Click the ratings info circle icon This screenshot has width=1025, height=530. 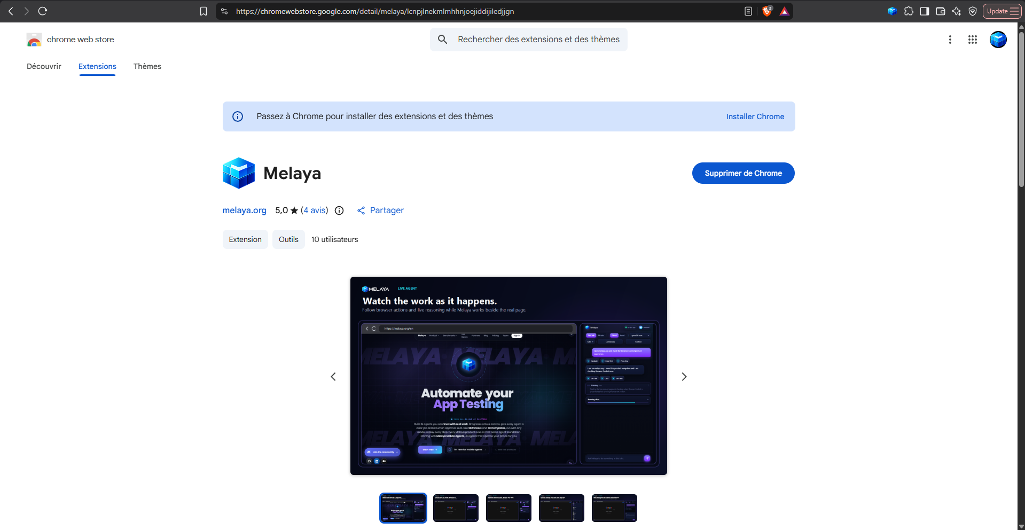coord(339,211)
